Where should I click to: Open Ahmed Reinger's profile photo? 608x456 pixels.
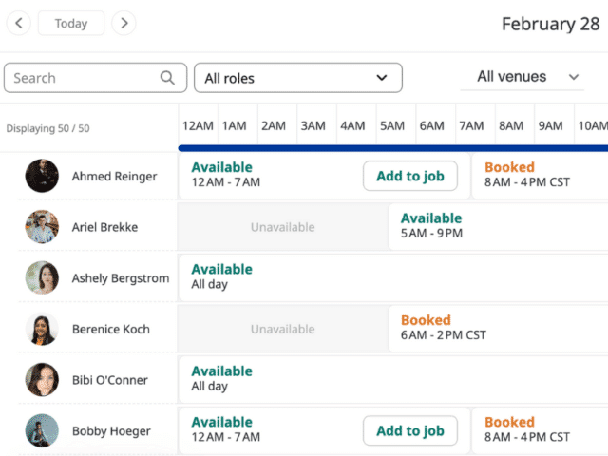(x=42, y=176)
